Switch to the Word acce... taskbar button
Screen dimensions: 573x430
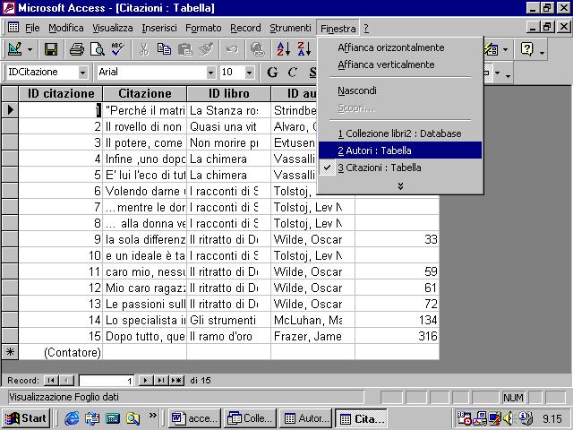click(194, 418)
